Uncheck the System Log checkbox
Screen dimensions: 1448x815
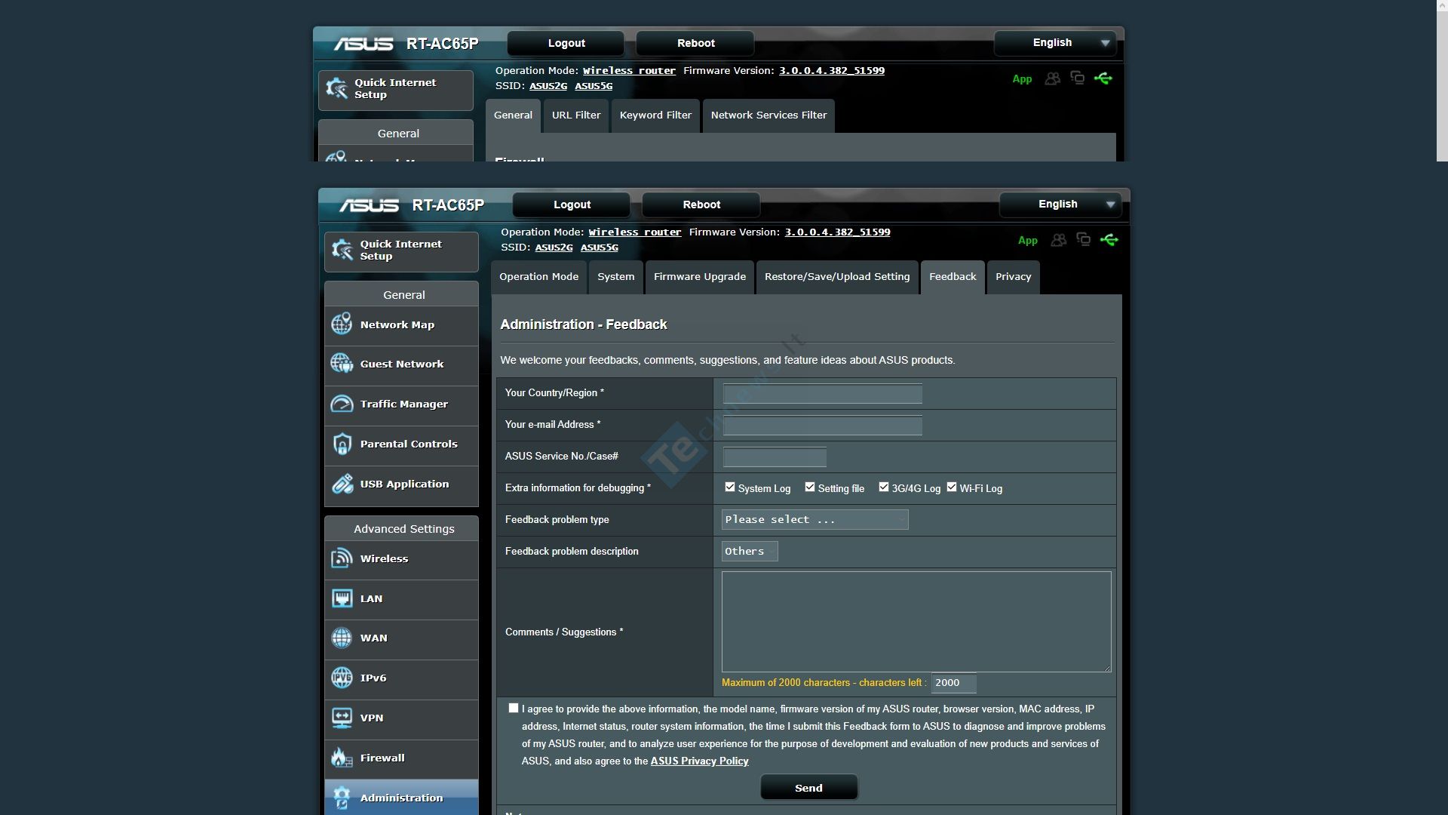pyautogui.click(x=730, y=487)
